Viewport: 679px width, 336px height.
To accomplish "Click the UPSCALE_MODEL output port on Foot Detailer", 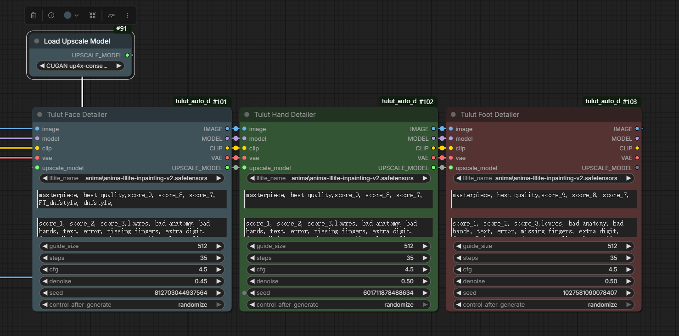I will pos(637,168).
